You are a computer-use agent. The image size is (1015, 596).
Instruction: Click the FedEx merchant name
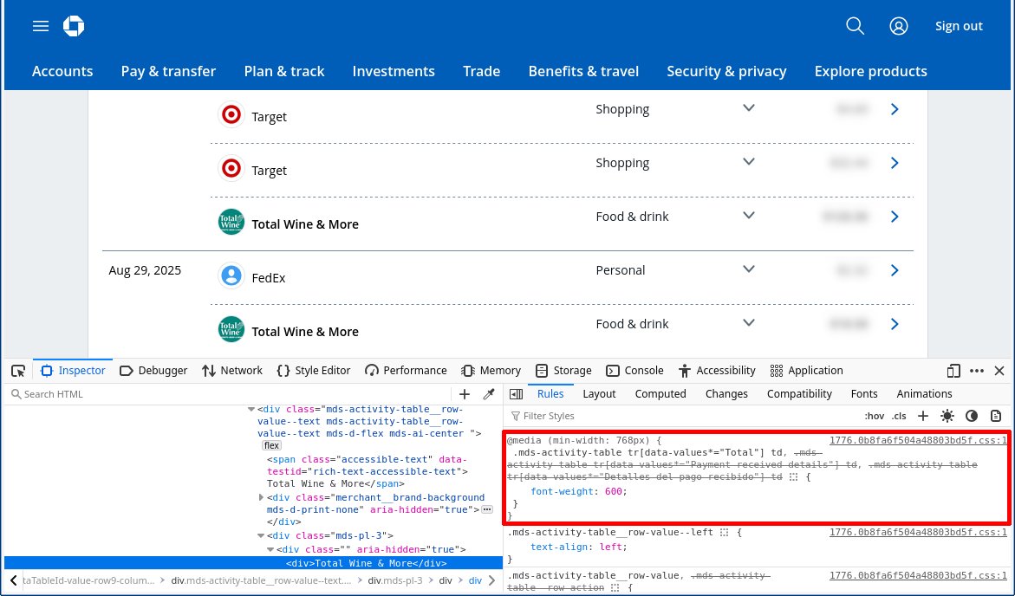(x=269, y=278)
